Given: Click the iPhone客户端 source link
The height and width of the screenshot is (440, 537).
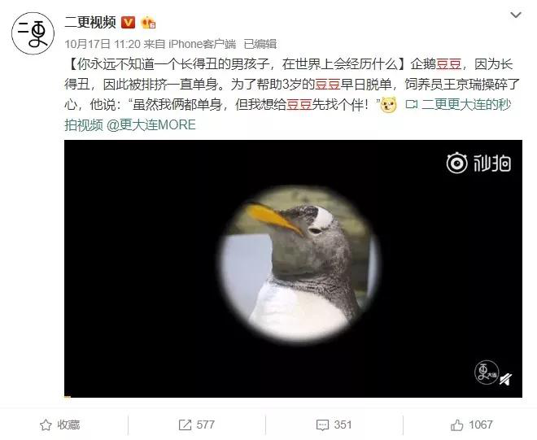Looking at the screenshot, I should (202, 44).
